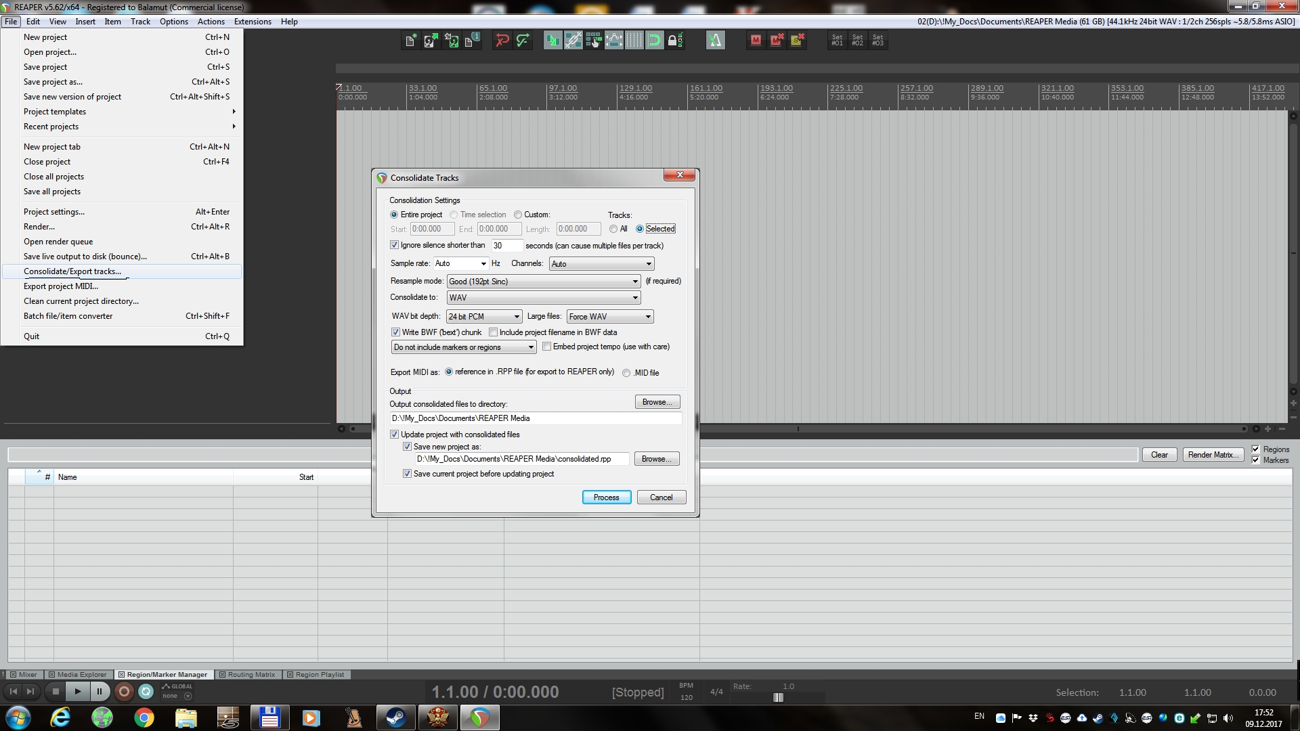1300x731 pixels.
Task: Open the Consolidate to format dropdown
Action: [x=543, y=298]
